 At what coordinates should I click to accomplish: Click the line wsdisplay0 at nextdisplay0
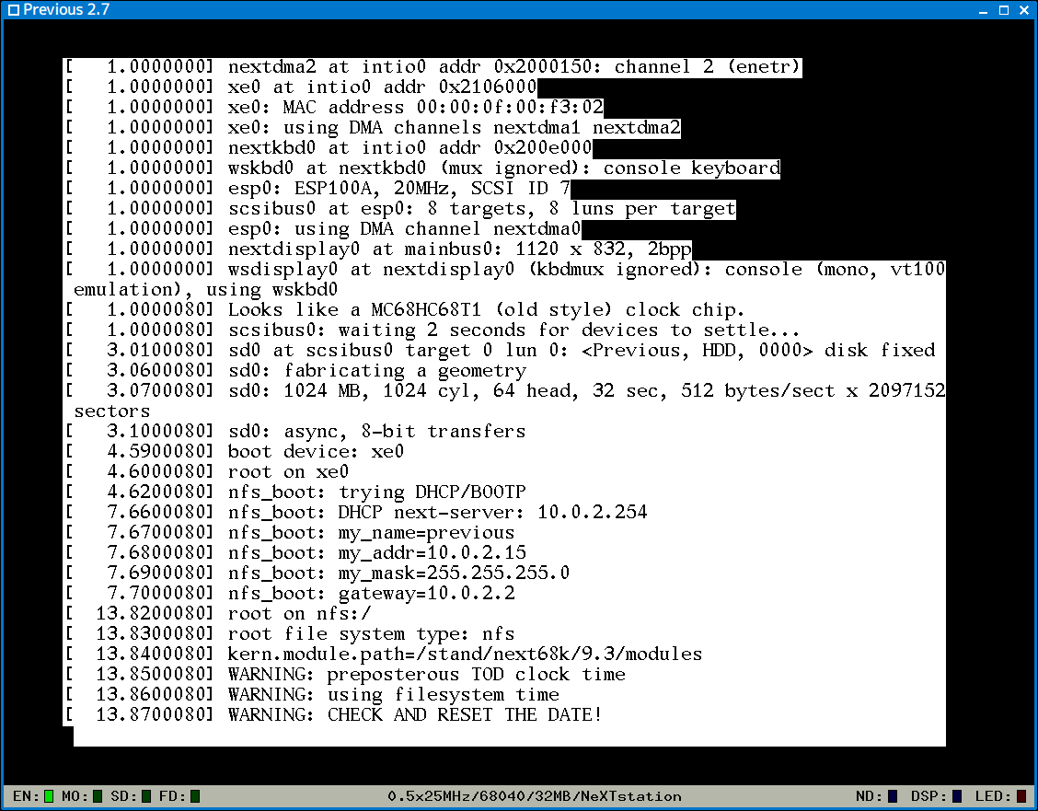504,270
